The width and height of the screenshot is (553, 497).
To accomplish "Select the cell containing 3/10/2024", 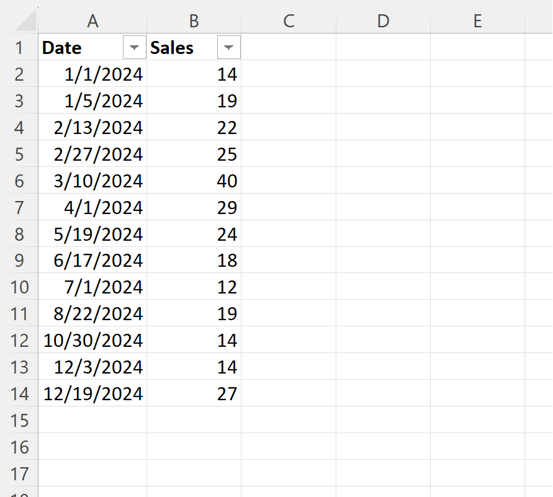I will pyautogui.click(x=92, y=181).
